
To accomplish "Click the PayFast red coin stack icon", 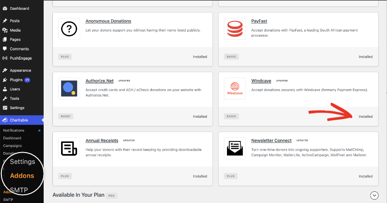I will pyautogui.click(x=235, y=29).
